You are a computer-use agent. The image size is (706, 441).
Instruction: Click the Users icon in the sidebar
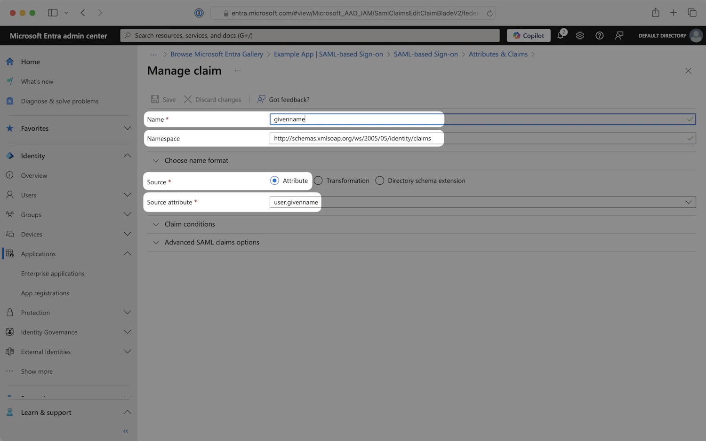(x=10, y=195)
